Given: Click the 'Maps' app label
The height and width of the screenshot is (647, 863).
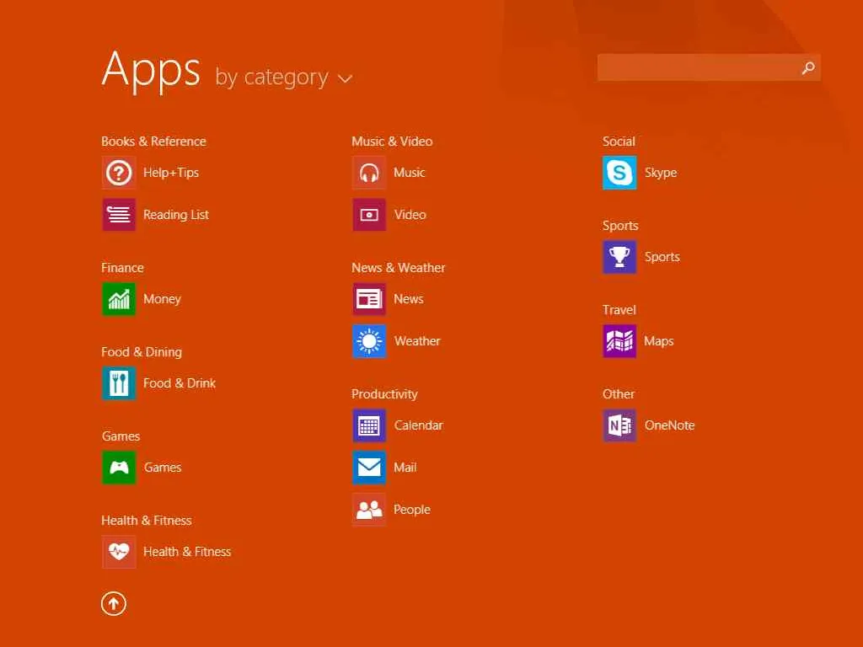Looking at the screenshot, I should (659, 342).
